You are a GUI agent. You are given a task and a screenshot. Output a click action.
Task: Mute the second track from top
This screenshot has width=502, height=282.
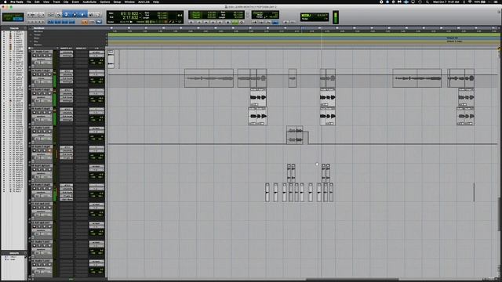[x=49, y=74]
